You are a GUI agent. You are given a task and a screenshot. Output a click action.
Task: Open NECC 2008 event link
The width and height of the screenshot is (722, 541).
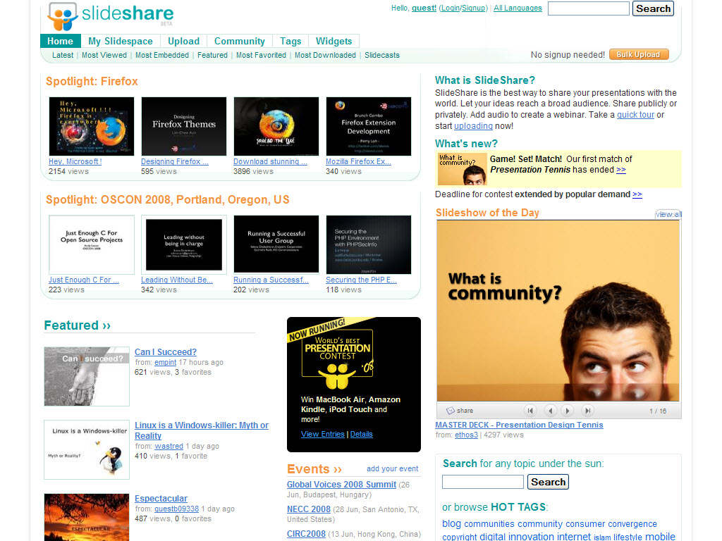coord(309,509)
